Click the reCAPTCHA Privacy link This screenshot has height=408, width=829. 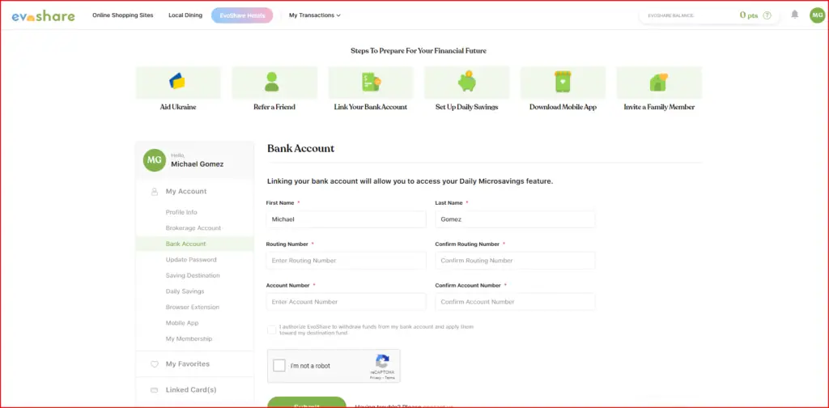pos(375,378)
